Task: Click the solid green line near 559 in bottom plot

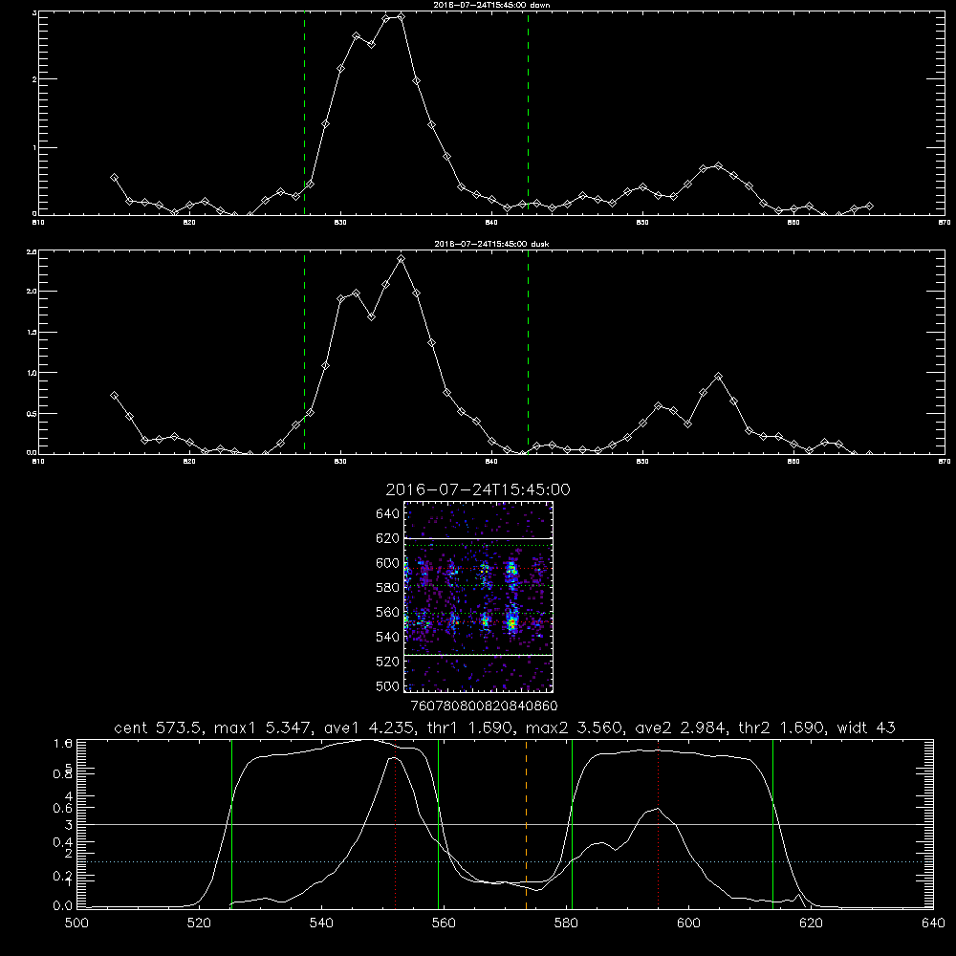Action: 439,823
